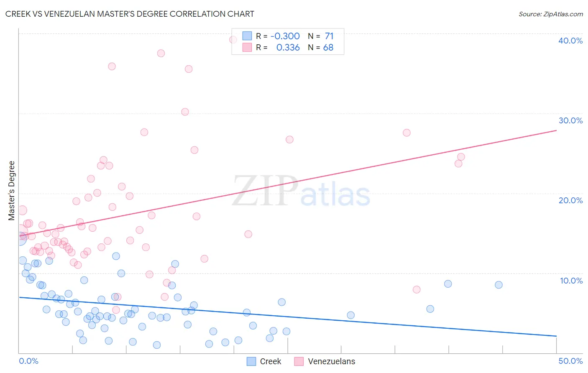Click the topmost pink data point near the legend
The width and height of the screenshot is (588, 373).
point(233,40)
